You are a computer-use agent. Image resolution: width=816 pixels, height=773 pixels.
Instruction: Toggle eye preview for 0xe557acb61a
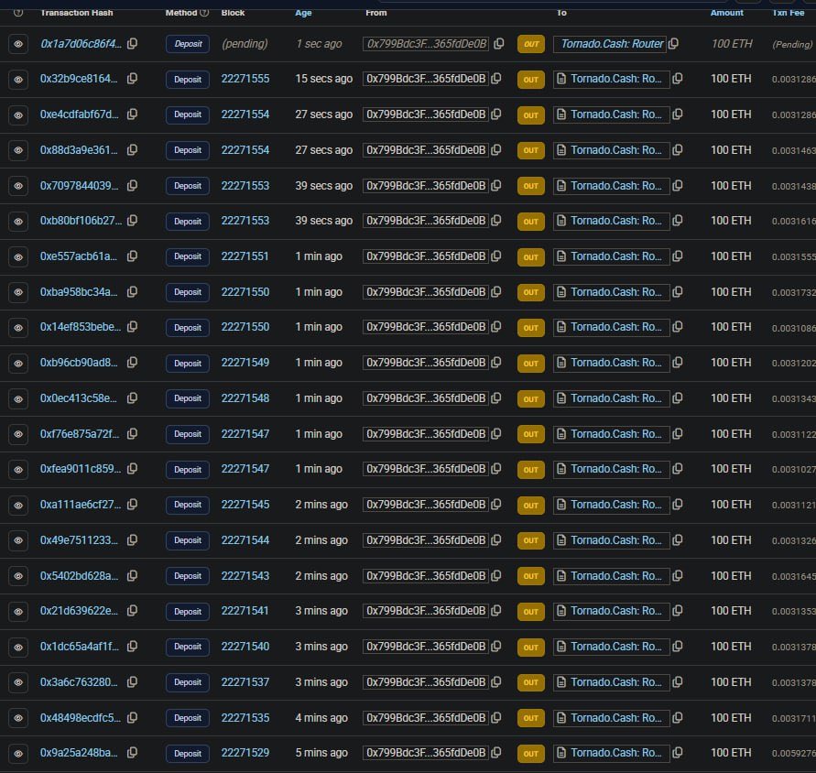tap(18, 257)
